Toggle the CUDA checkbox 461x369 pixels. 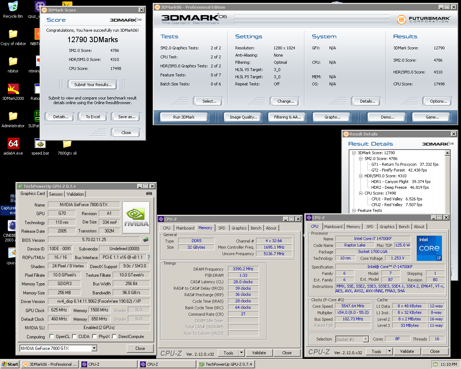coord(74,337)
